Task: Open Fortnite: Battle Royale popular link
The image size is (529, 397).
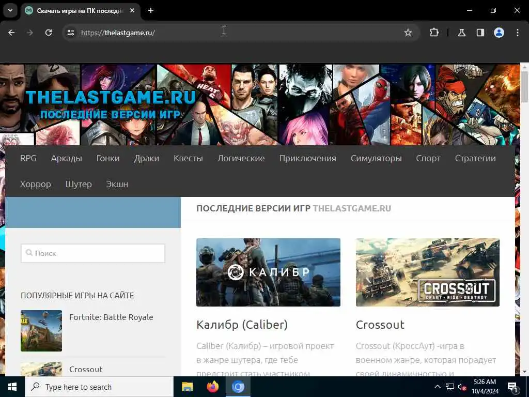Action: click(111, 317)
